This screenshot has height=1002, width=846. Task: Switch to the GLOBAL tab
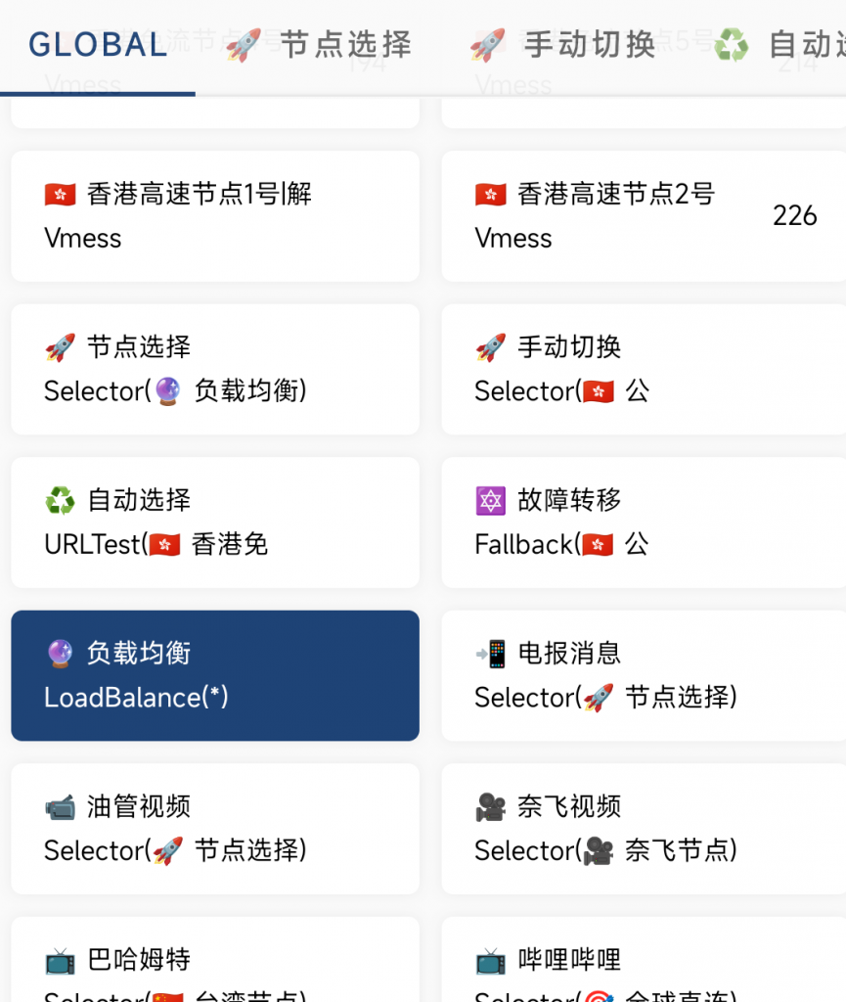[x=98, y=45]
